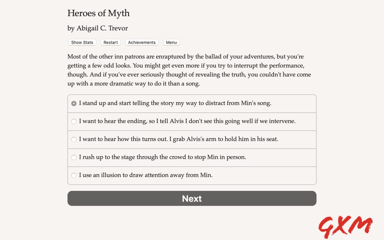Click the fourth choice row about the crowd

(163, 157)
